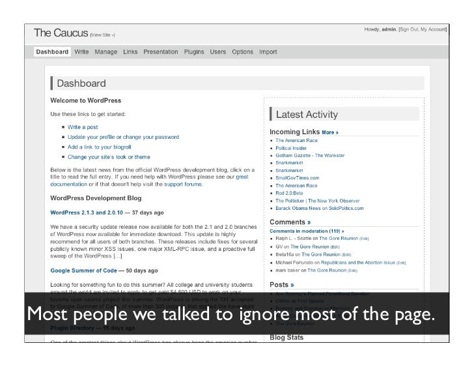This screenshot has width=474, height=367.
Task: Open Change your site's look or theme
Action: pos(109,157)
